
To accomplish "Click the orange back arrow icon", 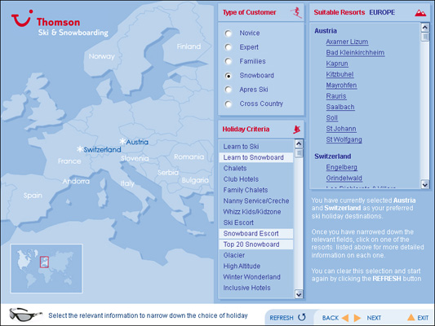I will (x=345, y=318).
